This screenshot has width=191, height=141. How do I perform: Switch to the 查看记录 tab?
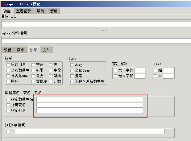(x=24, y=11)
